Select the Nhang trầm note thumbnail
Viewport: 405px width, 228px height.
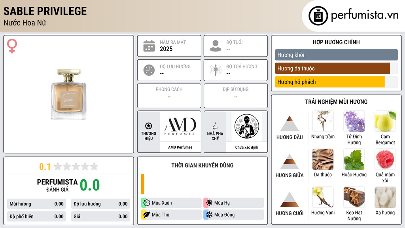323,122
